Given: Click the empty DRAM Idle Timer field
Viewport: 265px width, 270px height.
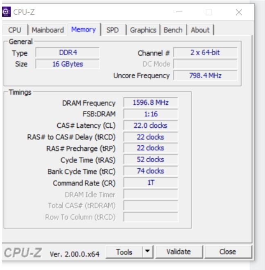Looking at the screenshot, I should click(150, 194).
